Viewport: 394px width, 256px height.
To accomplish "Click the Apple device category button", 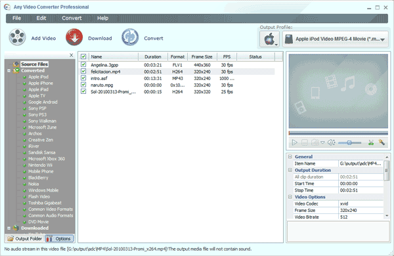I will tap(270, 39).
